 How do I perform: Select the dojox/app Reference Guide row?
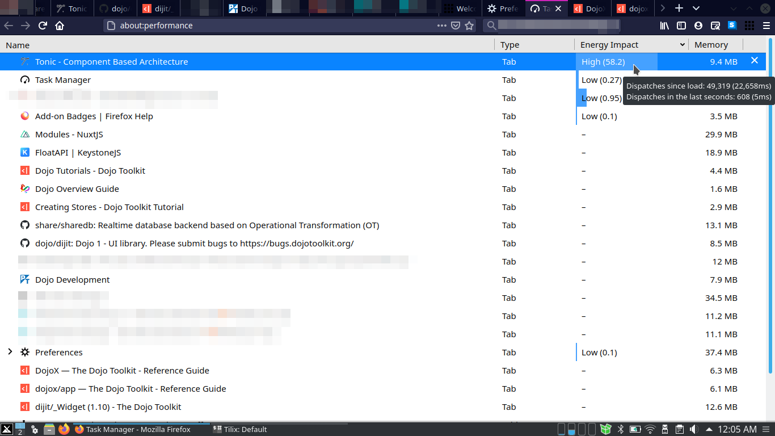click(383, 388)
